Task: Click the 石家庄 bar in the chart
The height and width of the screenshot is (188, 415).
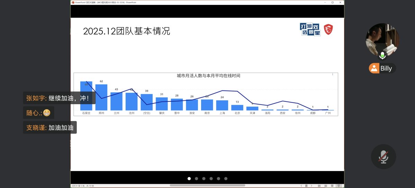Action: 86,98
